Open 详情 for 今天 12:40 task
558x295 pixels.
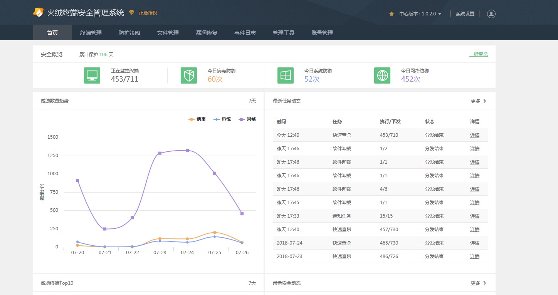(475, 135)
